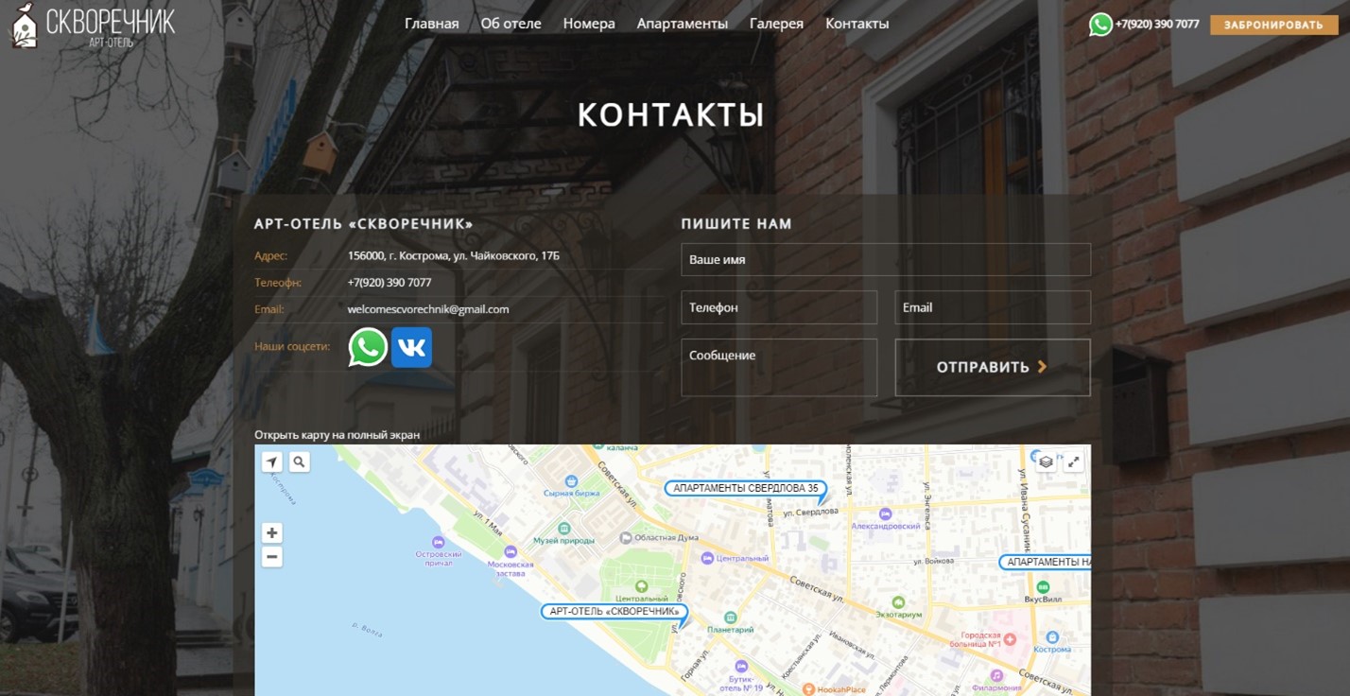Open the map layers selector
The width and height of the screenshot is (1350, 696).
1046,461
